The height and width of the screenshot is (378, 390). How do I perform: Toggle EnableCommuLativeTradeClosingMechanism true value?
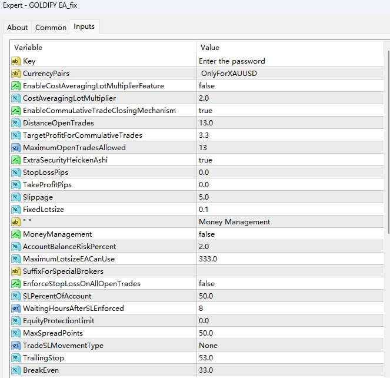pyautogui.click(x=205, y=111)
